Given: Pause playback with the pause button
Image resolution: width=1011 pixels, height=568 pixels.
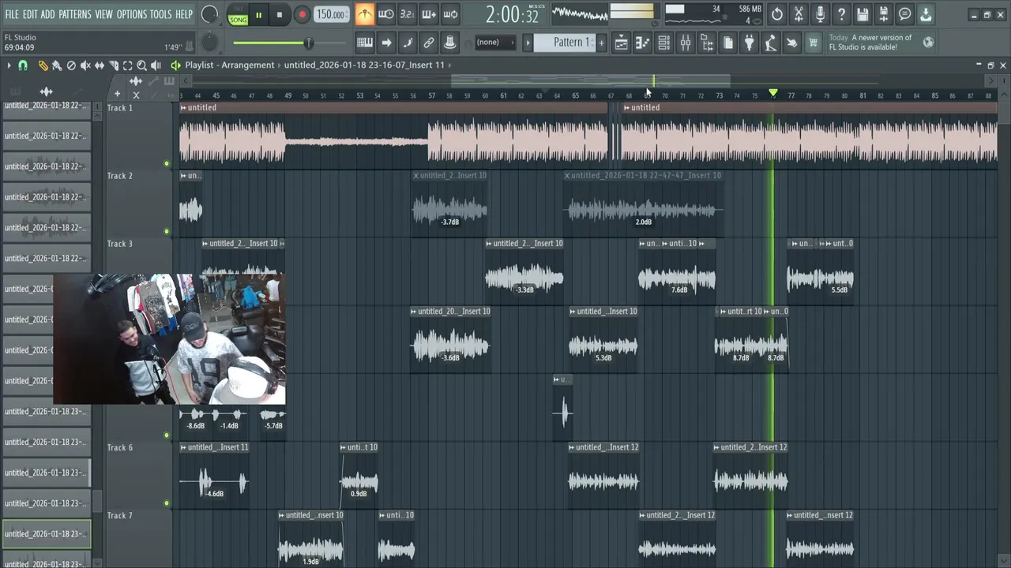Looking at the screenshot, I should (x=258, y=15).
